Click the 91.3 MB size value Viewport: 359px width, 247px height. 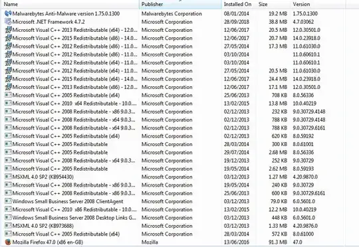(278, 242)
